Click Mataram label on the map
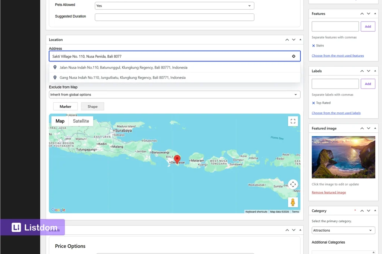The width and height of the screenshot is (382, 254). [198, 161]
